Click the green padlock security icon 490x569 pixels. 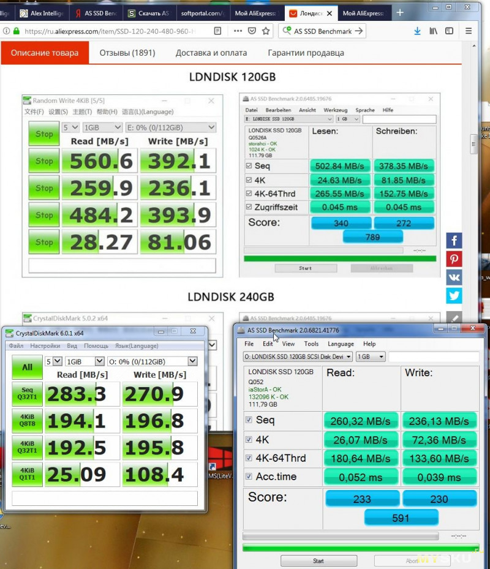pos(16,31)
